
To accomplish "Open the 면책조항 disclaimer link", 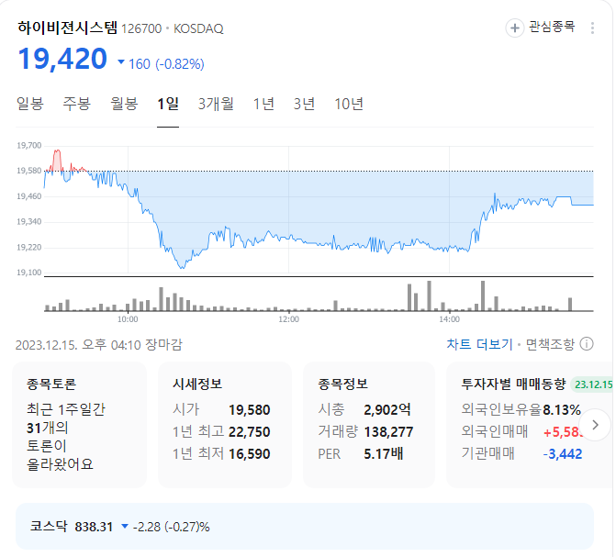I will pyautogui.click(x=550, y=344).
